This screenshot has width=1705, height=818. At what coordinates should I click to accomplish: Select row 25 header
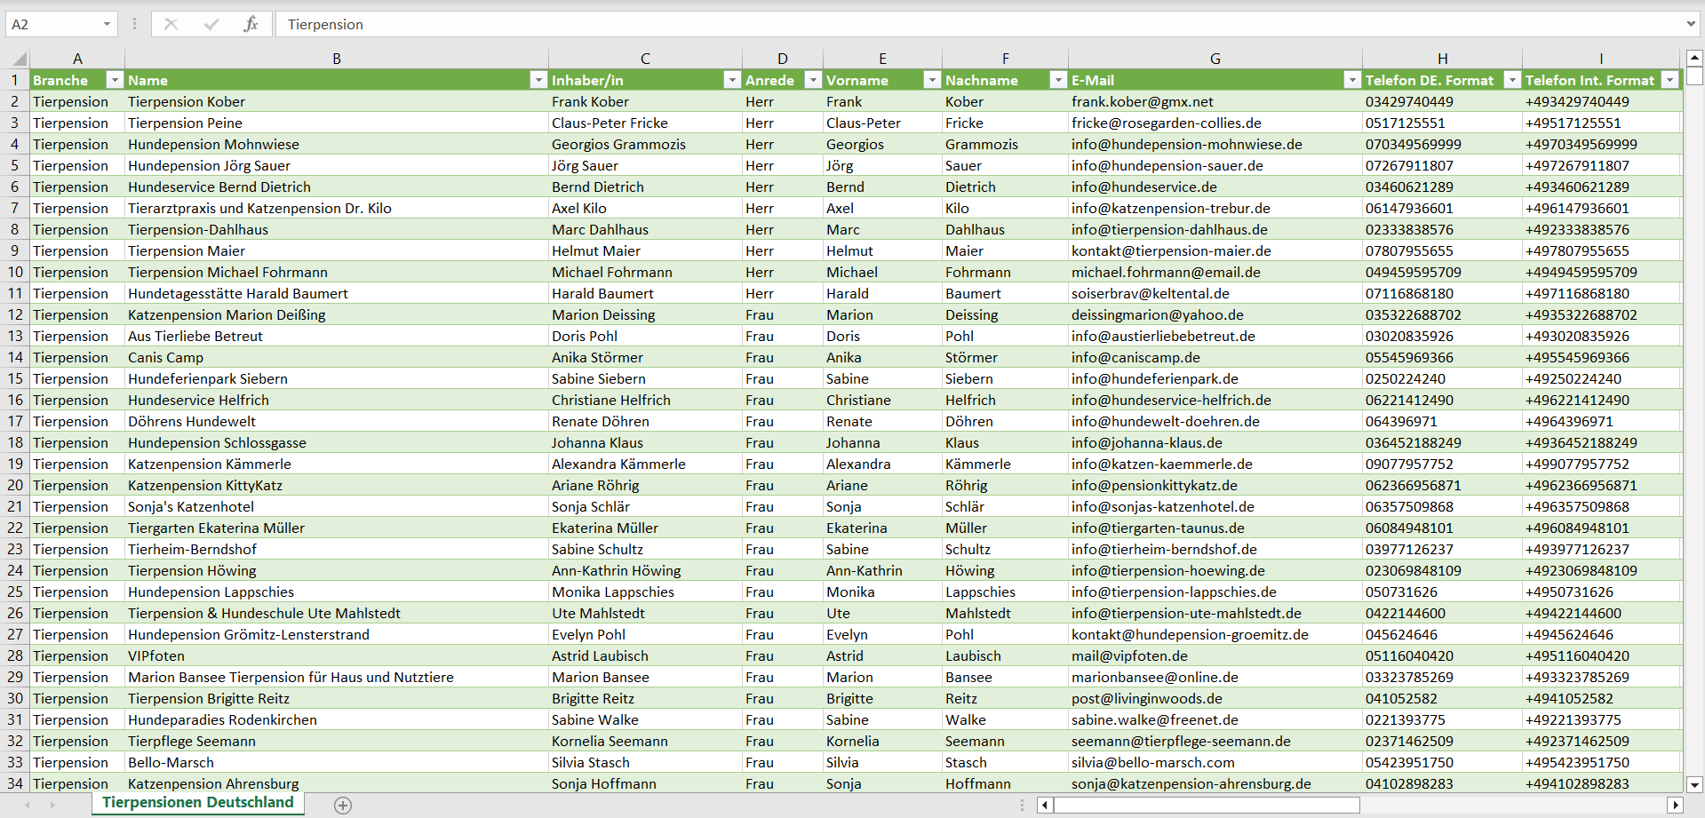tap(15, 592)
